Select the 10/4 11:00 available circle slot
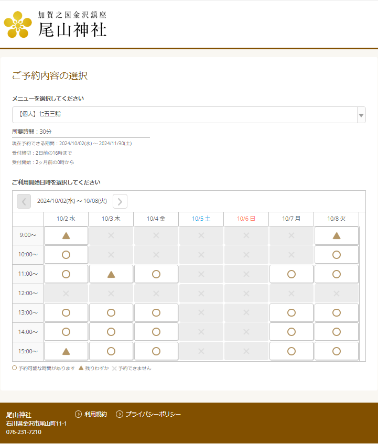This screenshot has width=378, height=444. point(156,274)
